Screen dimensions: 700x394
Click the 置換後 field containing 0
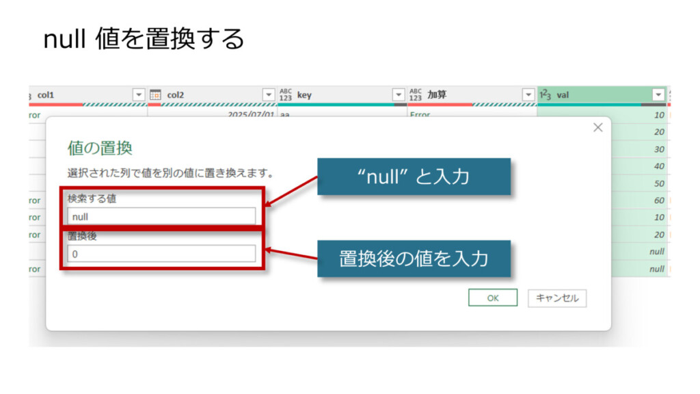pyautogui.click(x=161, y=254)
